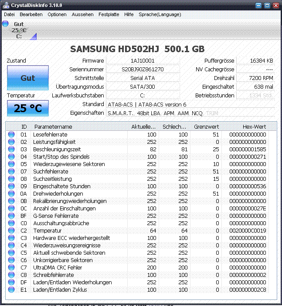Click status orb for Anzahl der Einschaltungen
The height and width of the screenshot is (306, 282).
click(x=11, y=208)
